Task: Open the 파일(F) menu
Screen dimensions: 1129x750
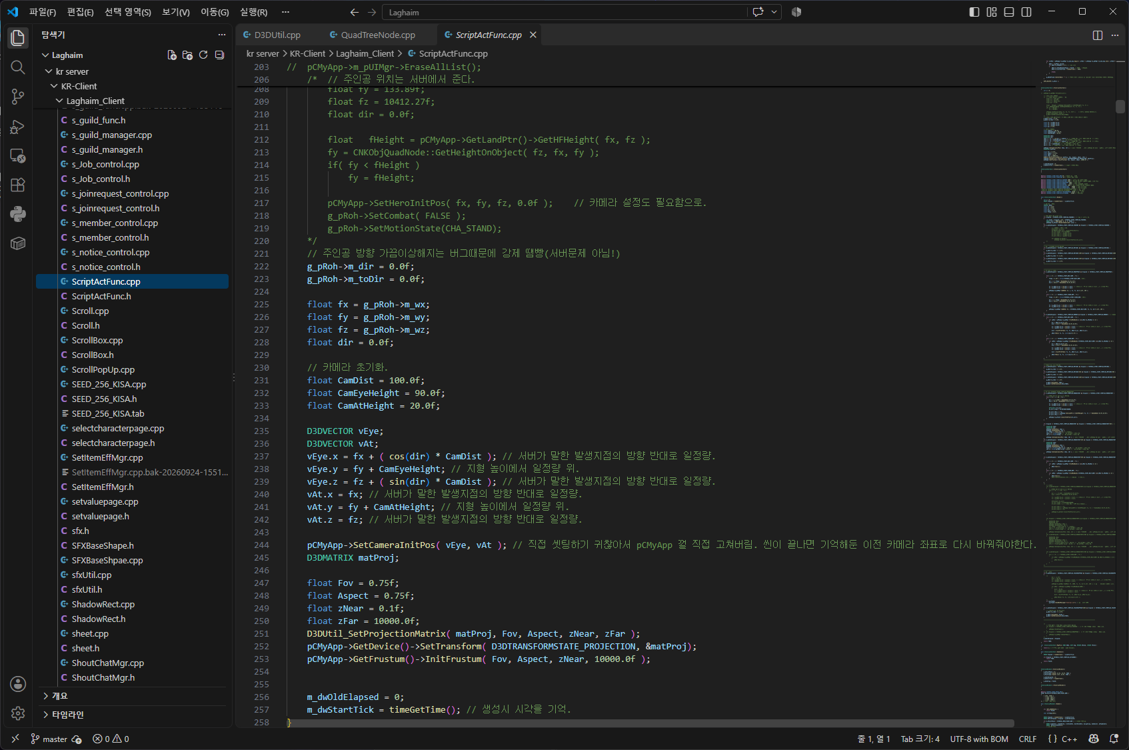Action: tap(43, 12)
